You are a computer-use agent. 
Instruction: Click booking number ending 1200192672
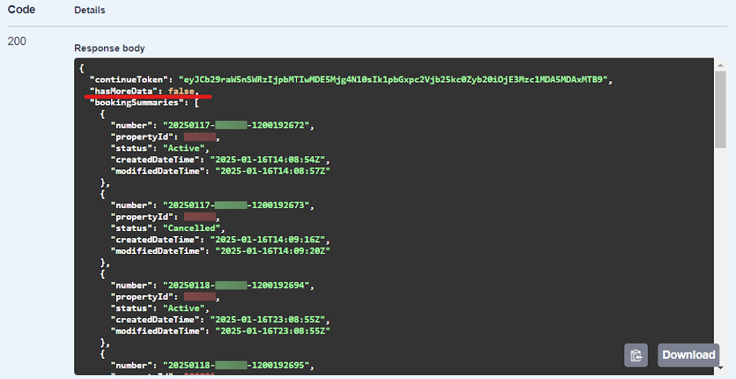(x=236, y=125)
